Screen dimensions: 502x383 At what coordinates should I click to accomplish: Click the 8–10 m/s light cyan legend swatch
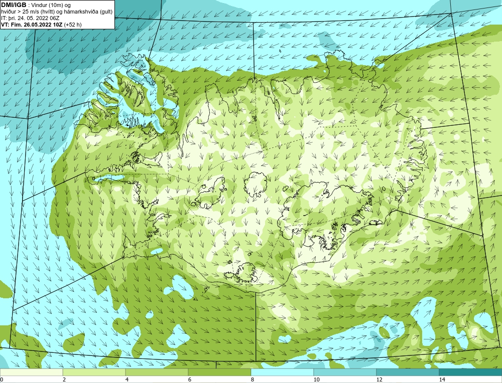pos(282,372)
